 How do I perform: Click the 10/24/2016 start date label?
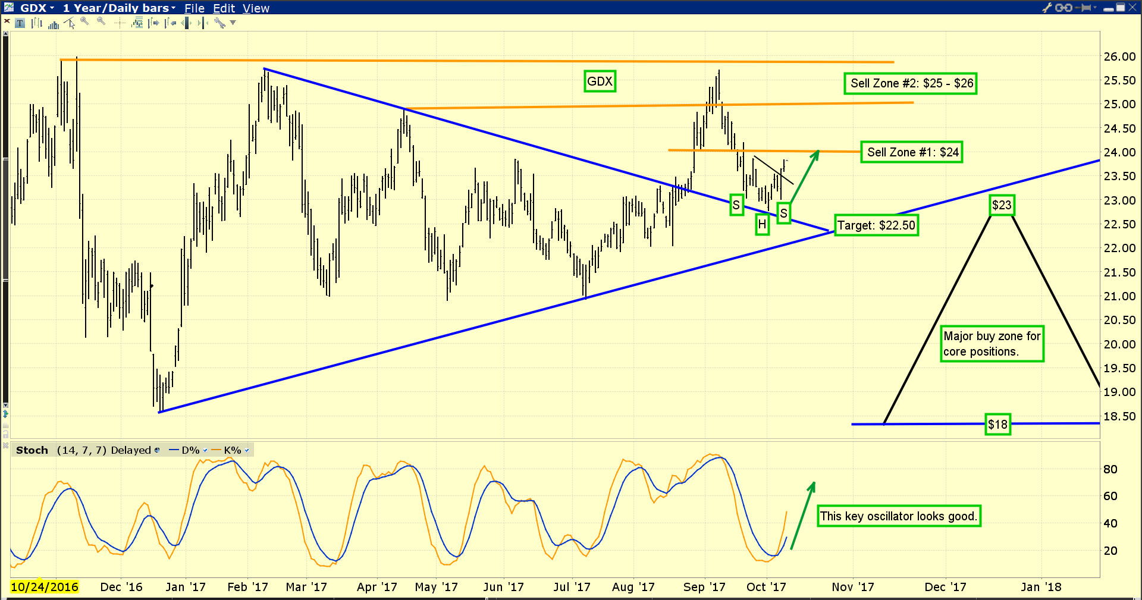pyautogui.click(x=45, y=587)
